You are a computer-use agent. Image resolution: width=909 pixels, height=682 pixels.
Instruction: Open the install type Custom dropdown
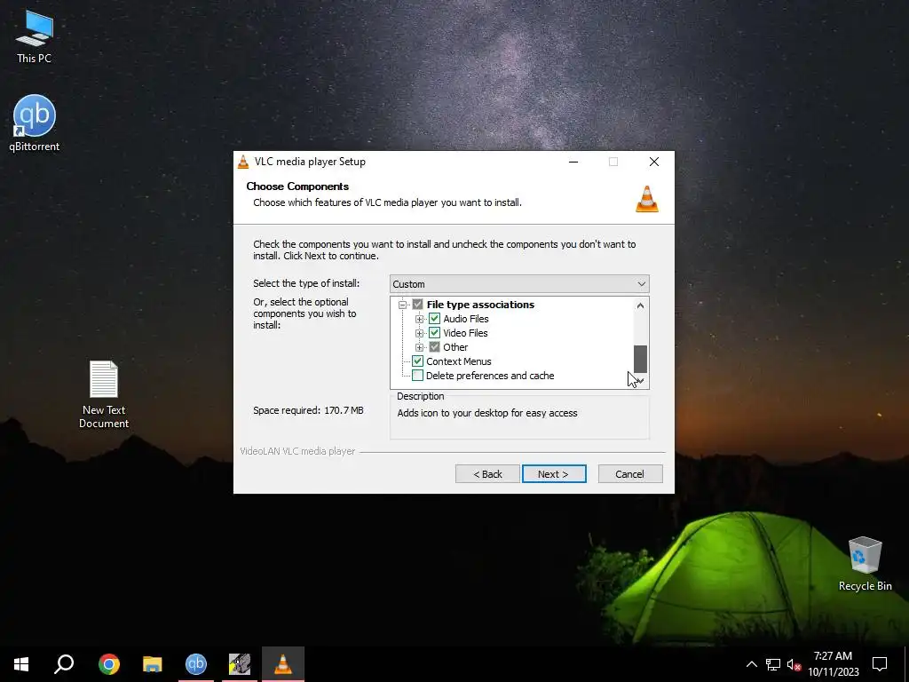(519, 283)
